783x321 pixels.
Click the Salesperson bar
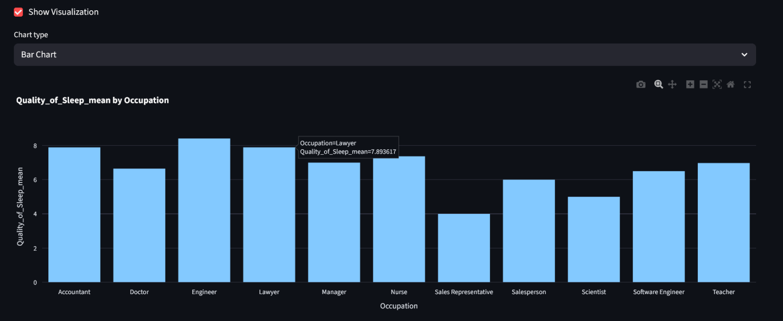tap(529, 231)
